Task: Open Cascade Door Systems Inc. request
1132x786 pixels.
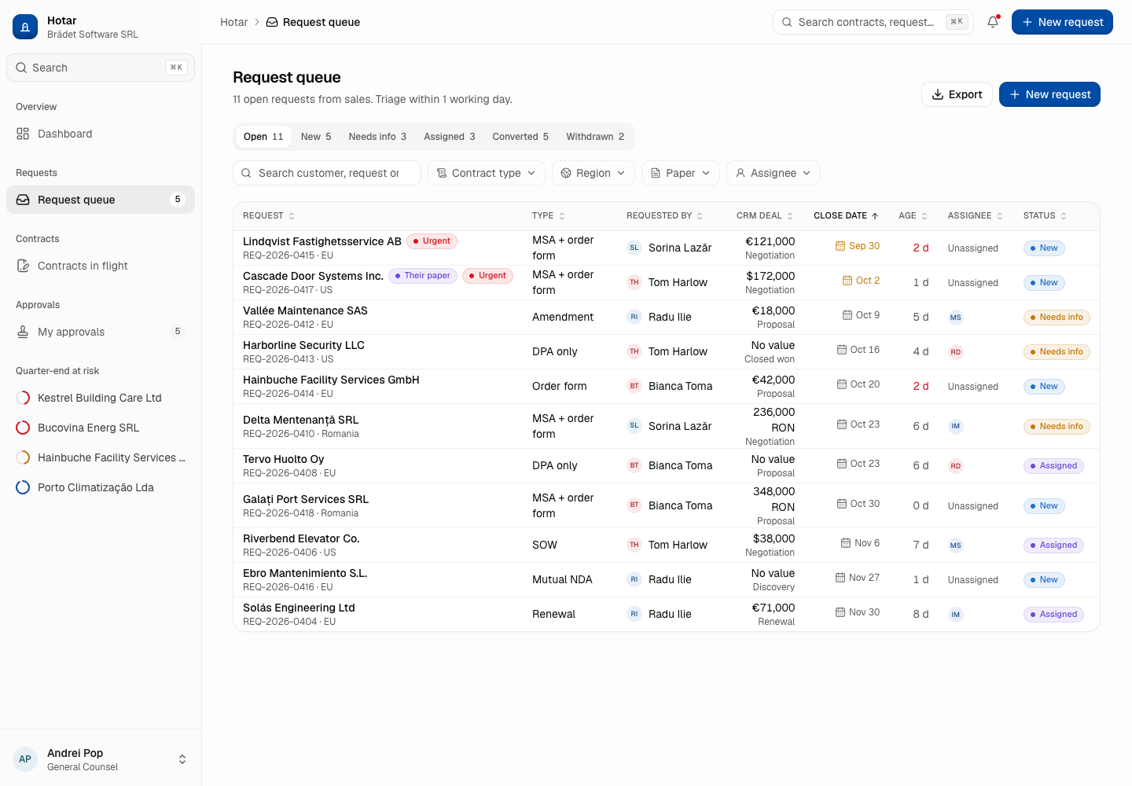Action: (313, 276)
